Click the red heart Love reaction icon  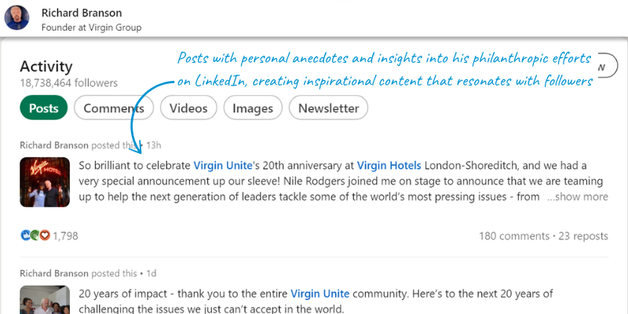45,235
